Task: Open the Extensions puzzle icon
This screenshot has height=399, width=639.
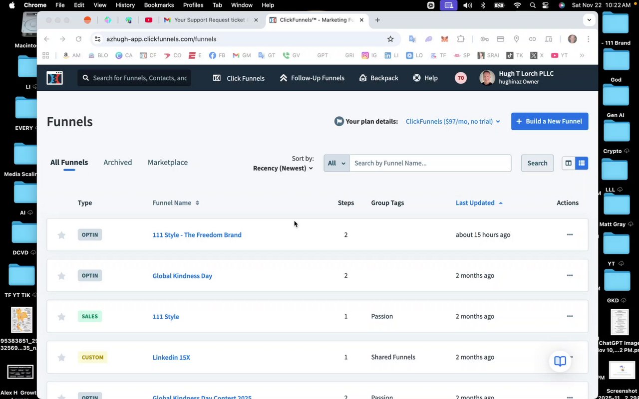Action: click(x=460, y=39)
